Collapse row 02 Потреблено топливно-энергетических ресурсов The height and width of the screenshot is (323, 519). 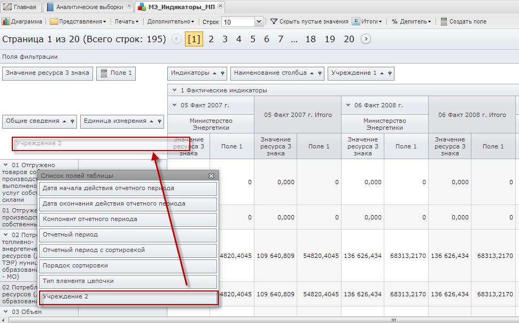[x=6, y=235]
